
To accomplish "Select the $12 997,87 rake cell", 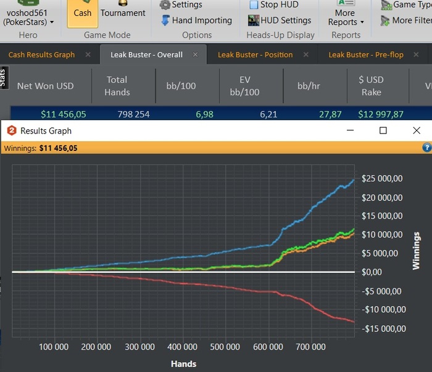I will (x=381, y=115).
